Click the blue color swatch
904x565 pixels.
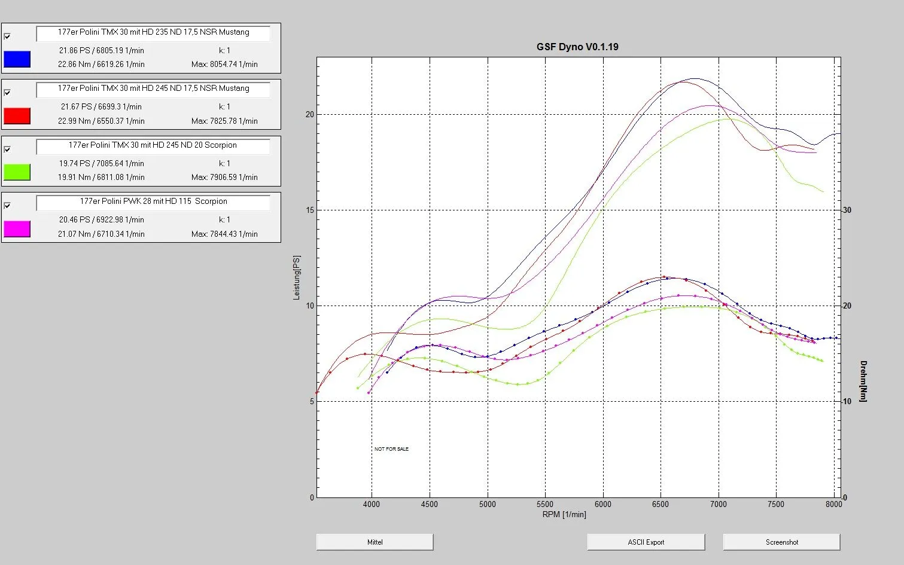17,59
